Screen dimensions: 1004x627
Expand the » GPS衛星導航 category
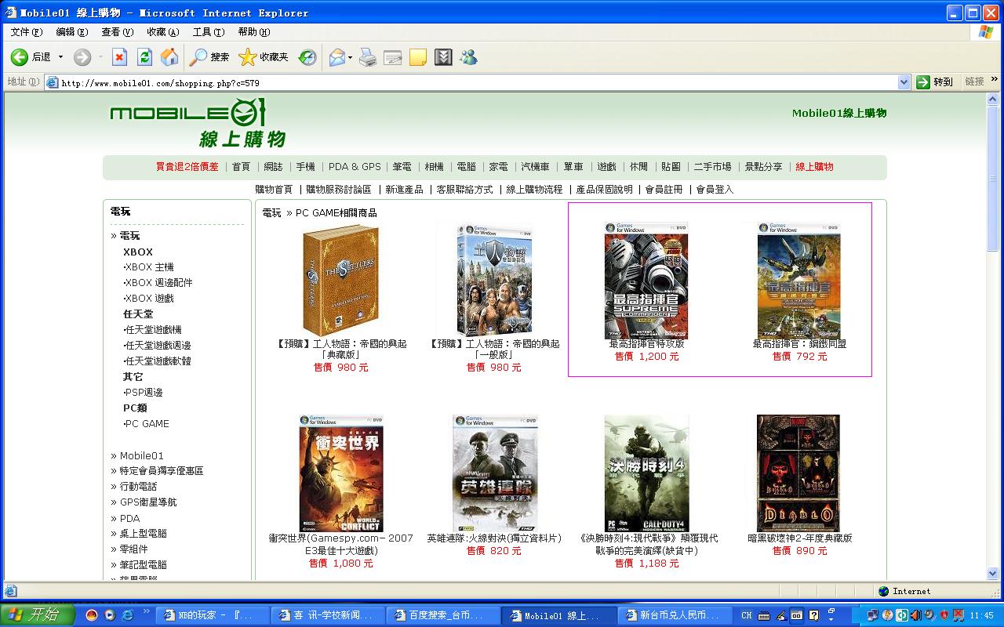(x=144, y=502)
